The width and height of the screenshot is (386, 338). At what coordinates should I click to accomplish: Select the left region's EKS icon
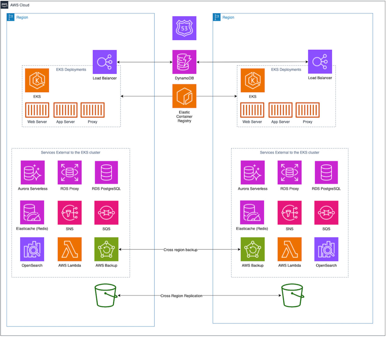click(x=37, y=80)
